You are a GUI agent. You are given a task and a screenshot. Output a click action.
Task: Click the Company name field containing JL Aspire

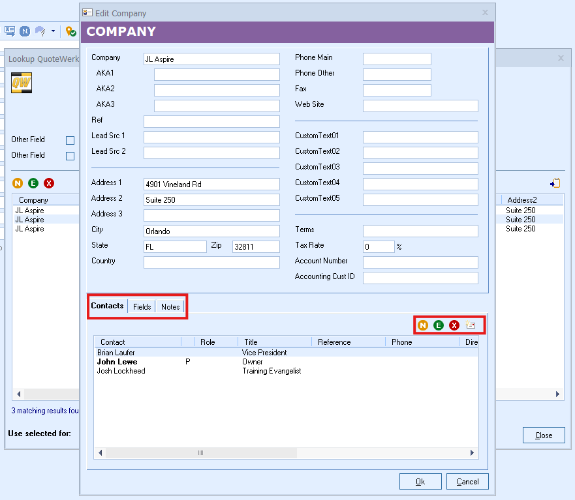[x=211, y=59]
